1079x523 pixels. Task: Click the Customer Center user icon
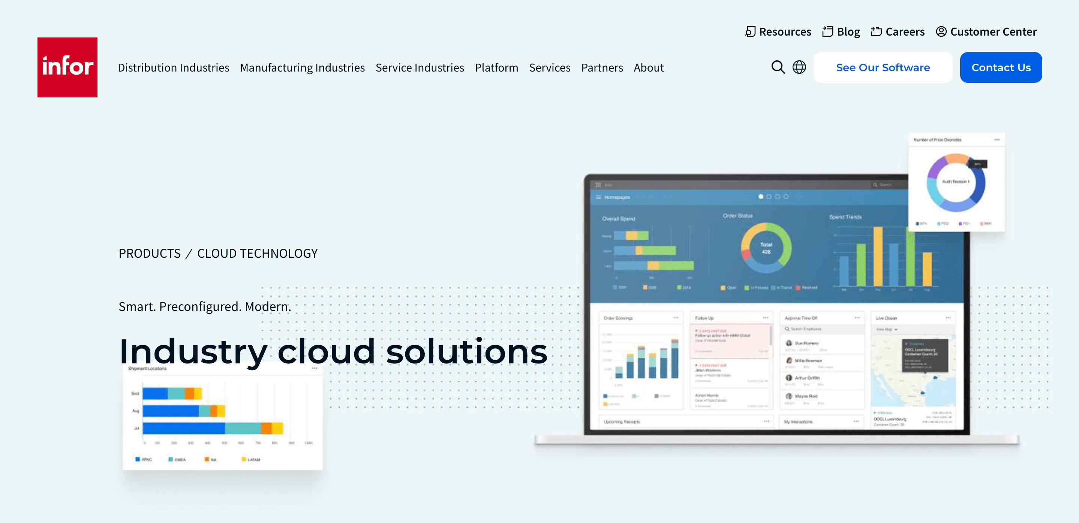tap(941, 32)
